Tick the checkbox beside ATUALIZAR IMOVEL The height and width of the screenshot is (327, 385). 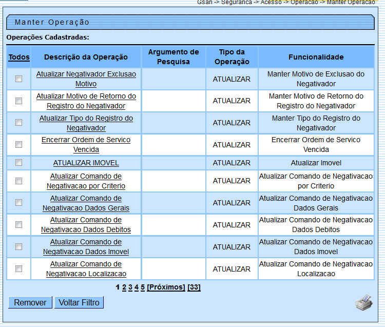tap(19, 163)
